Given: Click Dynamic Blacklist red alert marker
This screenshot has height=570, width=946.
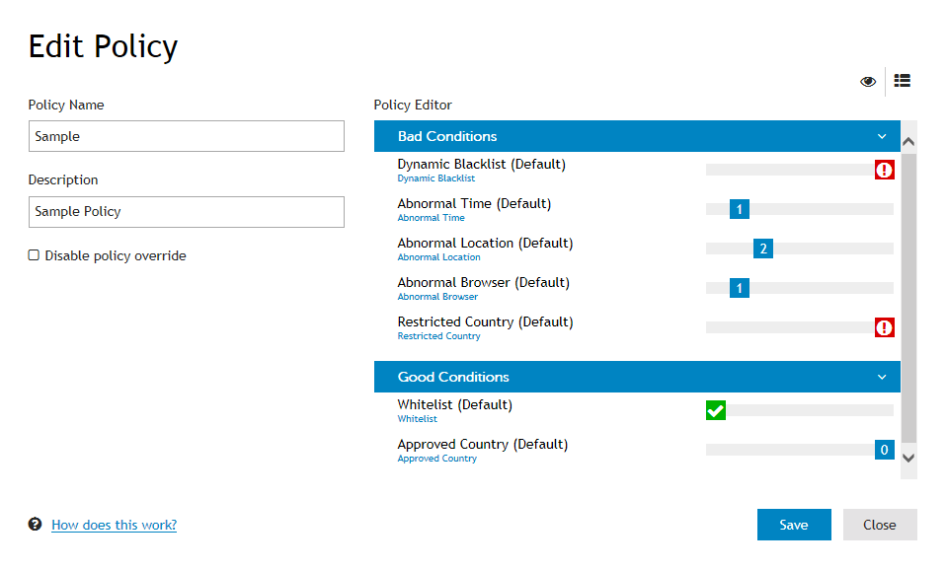Looking at the screenshot, I should point(885,170).
